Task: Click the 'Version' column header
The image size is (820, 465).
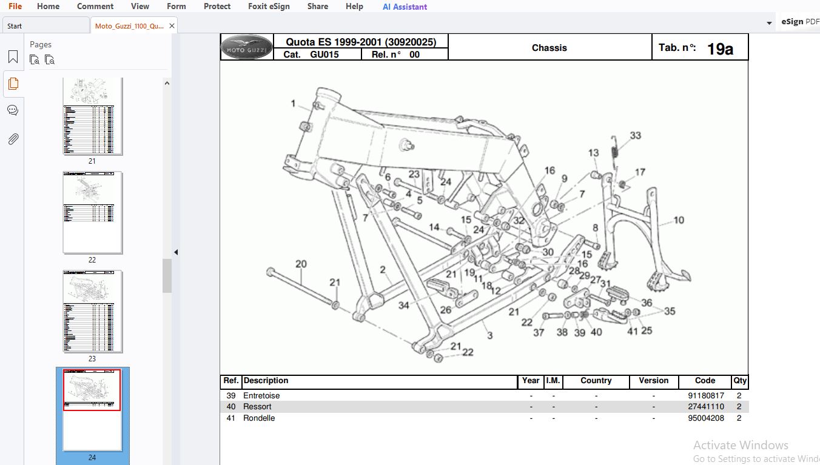Action: click(653, 381)
